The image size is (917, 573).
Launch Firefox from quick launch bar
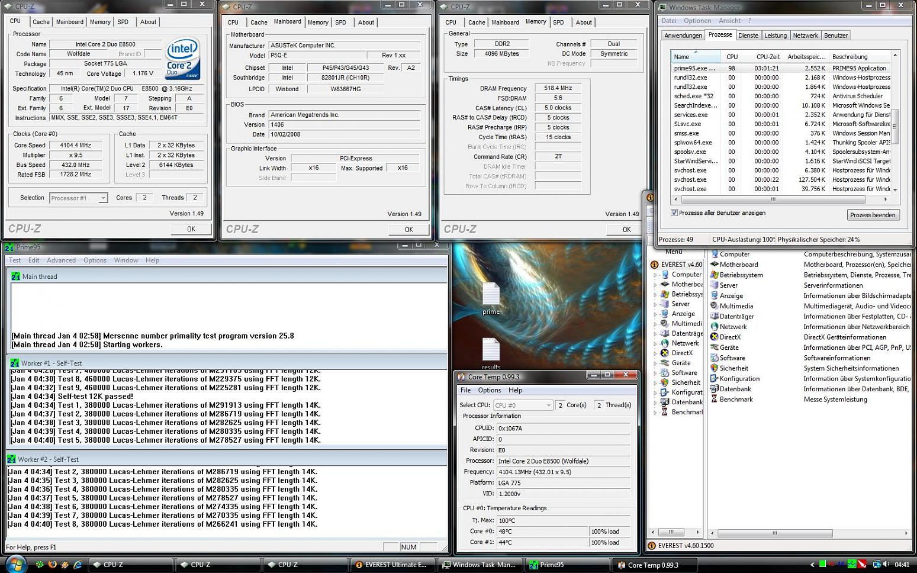coord(52,565)
